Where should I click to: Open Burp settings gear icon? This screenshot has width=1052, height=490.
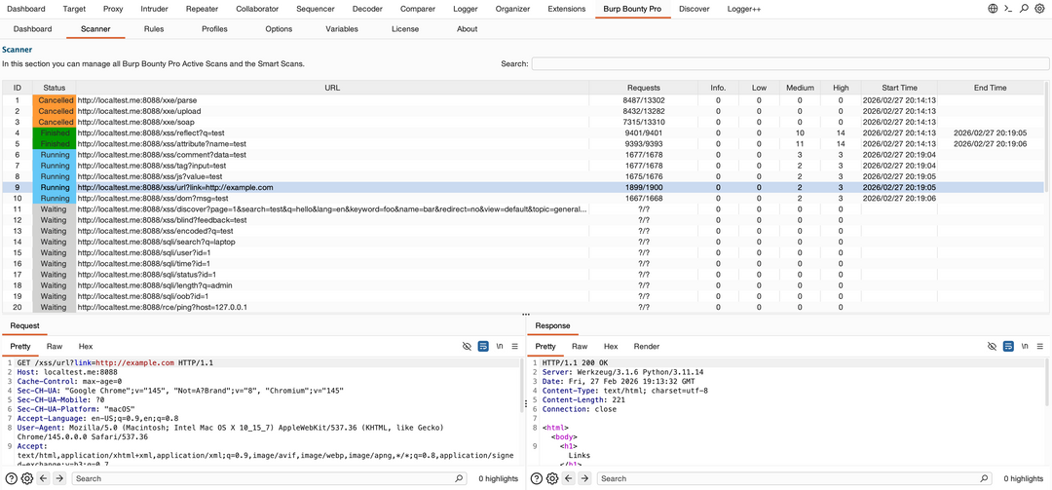pyautogui.click(x=1039, y=8)
